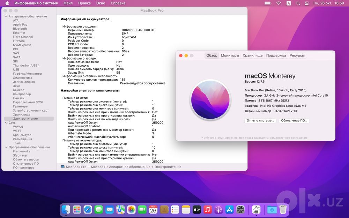Open the Contacts app in Dock
This screenshot has width=349, height=218.
(x=164, y=210)
